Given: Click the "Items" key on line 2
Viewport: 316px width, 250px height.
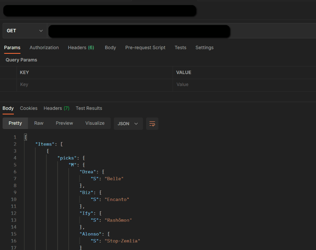Looking at the screenshot, I should 45,144.
